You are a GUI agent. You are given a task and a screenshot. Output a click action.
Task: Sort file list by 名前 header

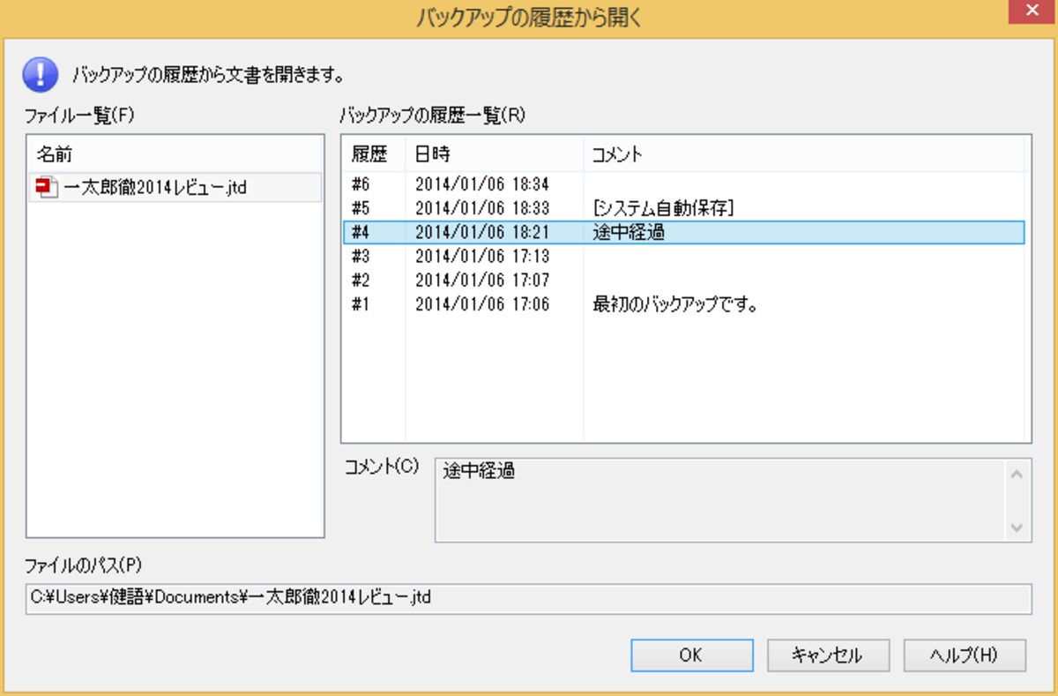[175, 154]
